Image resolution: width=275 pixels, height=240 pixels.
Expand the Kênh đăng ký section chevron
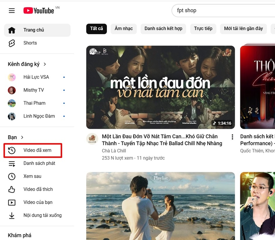tap(45, 64)
